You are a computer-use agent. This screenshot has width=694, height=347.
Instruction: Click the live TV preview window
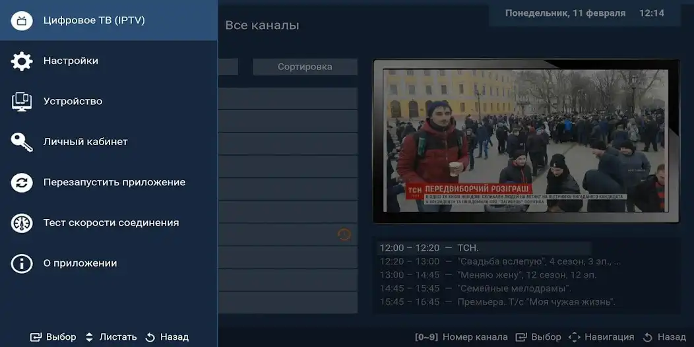[526, 141]
